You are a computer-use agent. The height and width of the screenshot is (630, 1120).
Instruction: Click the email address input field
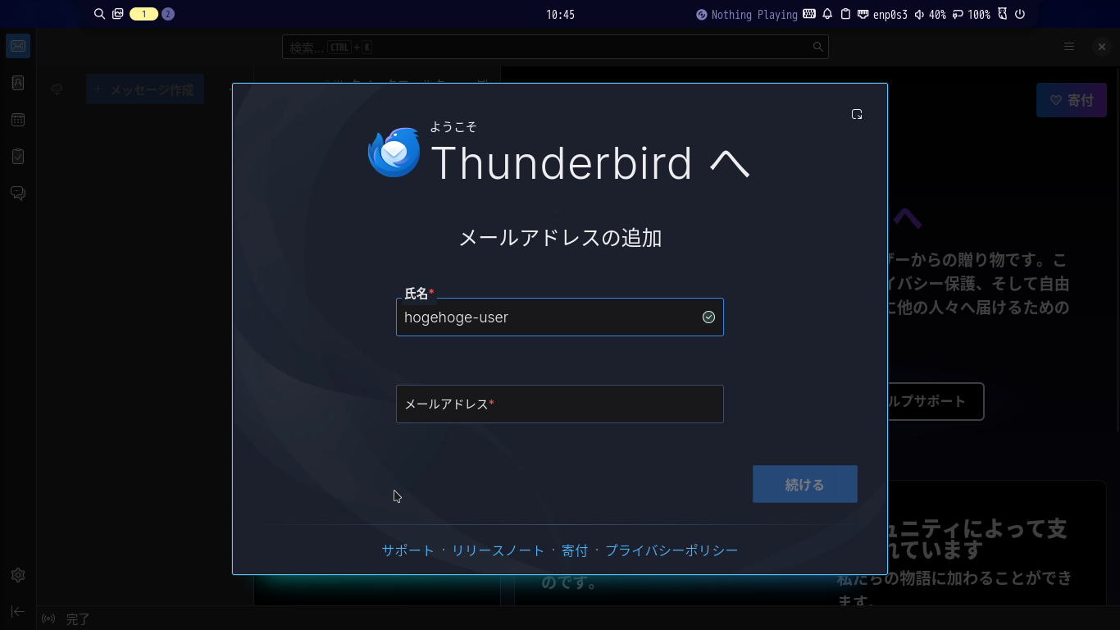click(560, 404)
